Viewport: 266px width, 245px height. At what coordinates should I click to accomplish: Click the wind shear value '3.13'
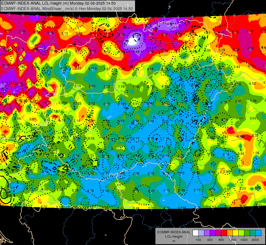pyautogui.click(x=65, y=33)
